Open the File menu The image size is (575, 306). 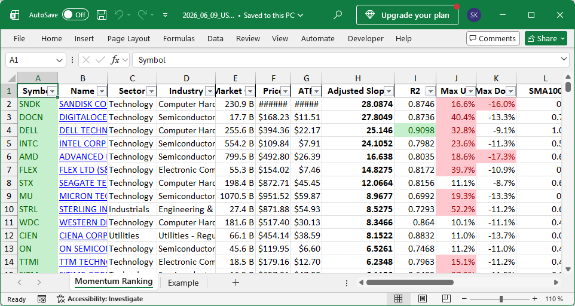click(x=19, y=38)
